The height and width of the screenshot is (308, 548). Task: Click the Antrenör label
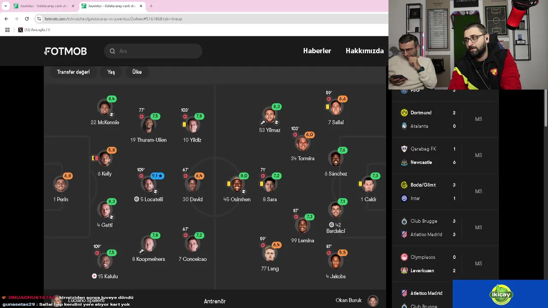coord(214,301)
